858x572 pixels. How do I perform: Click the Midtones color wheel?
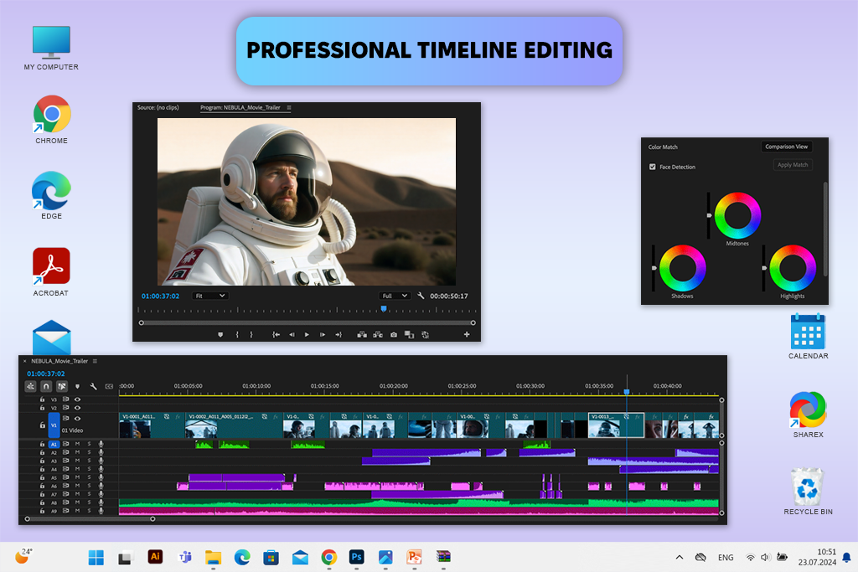[x=737, y=215]
